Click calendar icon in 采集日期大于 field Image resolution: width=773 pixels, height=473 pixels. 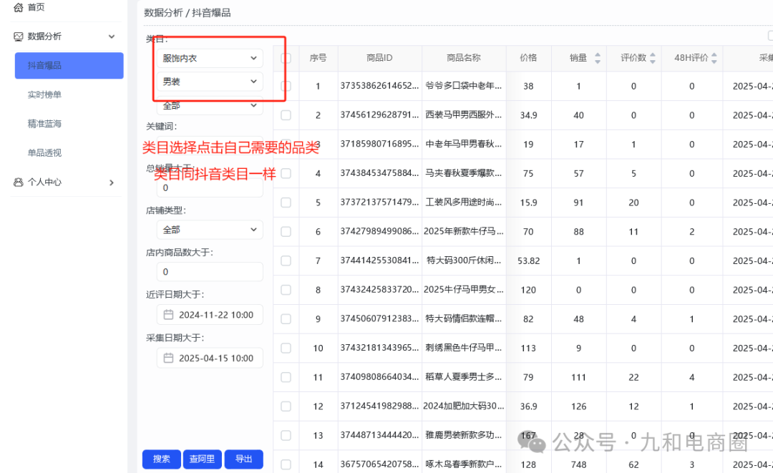pyautogui.click(x=168, y=358)
